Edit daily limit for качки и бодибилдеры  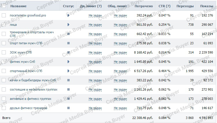pos(95,80)
